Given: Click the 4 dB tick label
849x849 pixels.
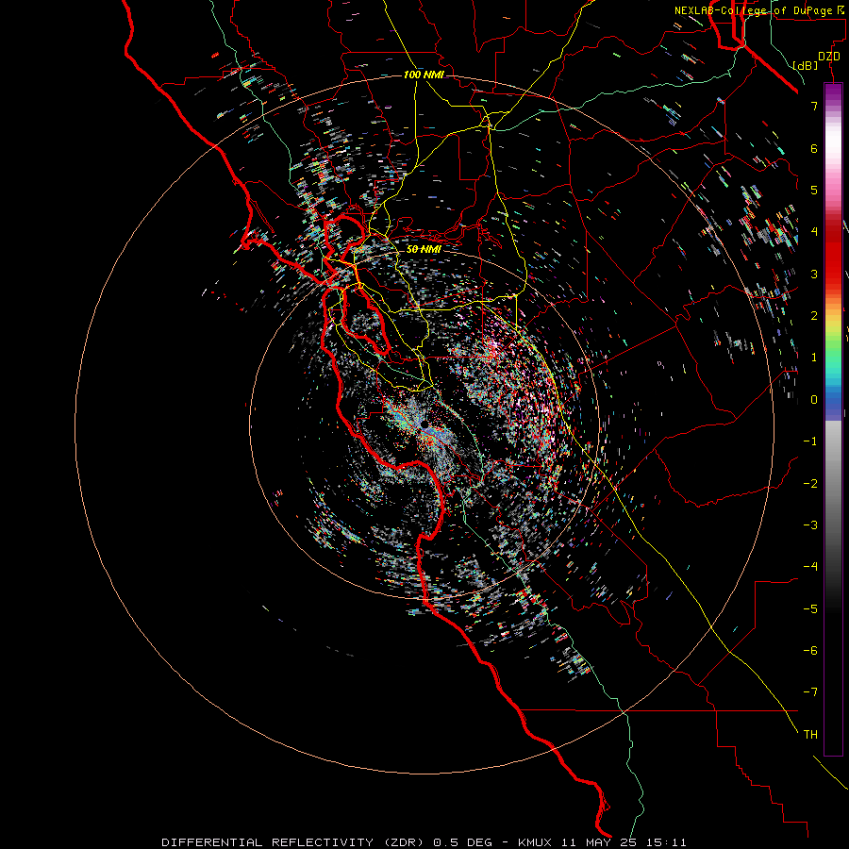Looking at the screenshot, I should click(814, 232).
